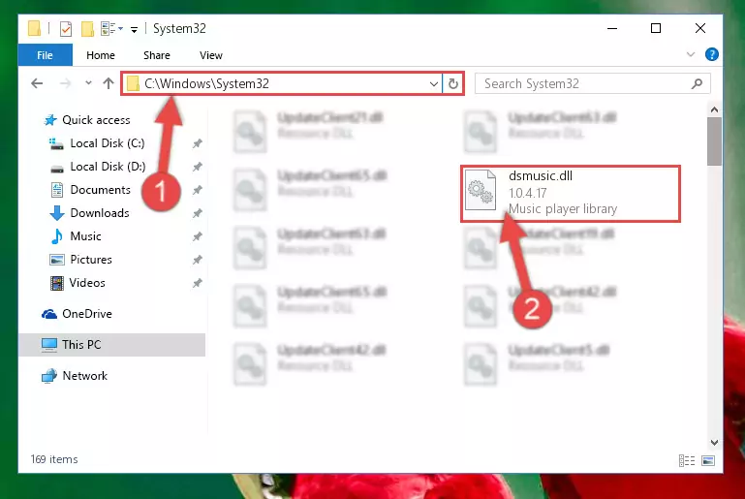Click the Music player library description
The image size is (745, 499).
coord(563,208)
